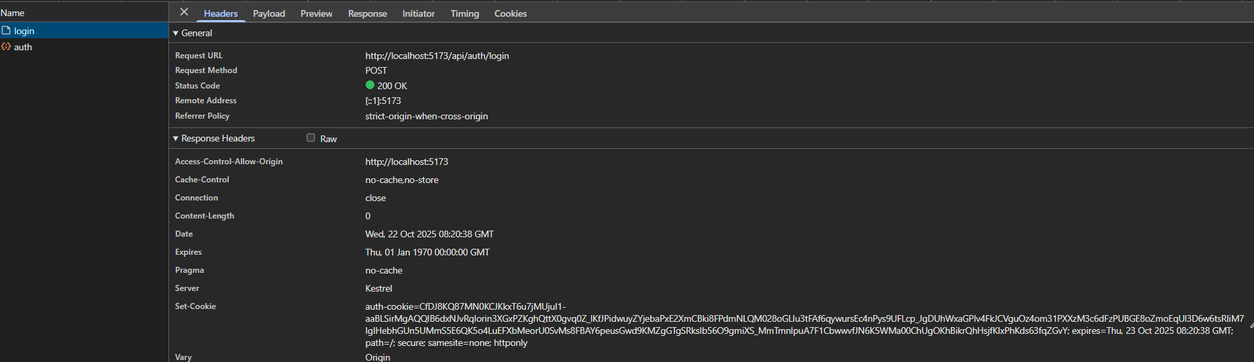Click the Vary value Origin
The image size is (1254, 362).
pos(378,357)
